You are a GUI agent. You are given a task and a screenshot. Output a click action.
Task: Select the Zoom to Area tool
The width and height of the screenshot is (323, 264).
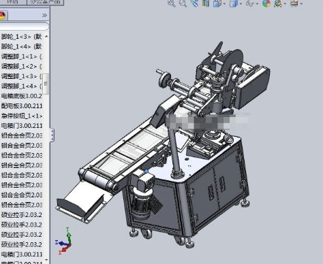click(x=183, y=3)
